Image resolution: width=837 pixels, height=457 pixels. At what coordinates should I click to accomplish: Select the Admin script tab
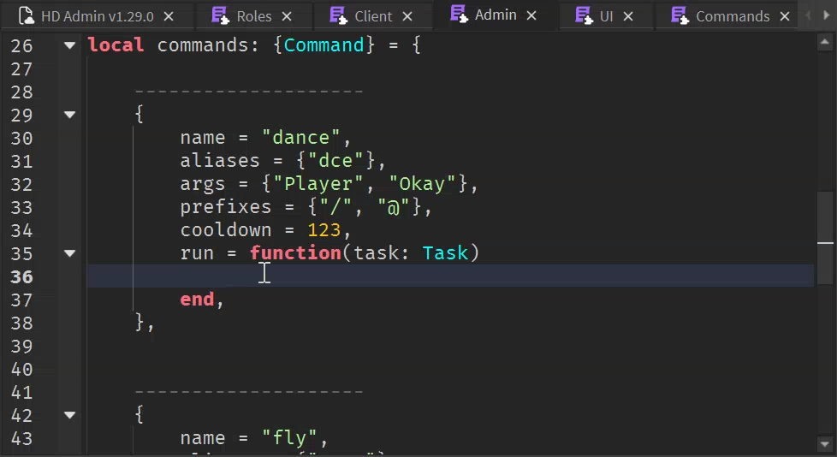click(x=496, y=15)
